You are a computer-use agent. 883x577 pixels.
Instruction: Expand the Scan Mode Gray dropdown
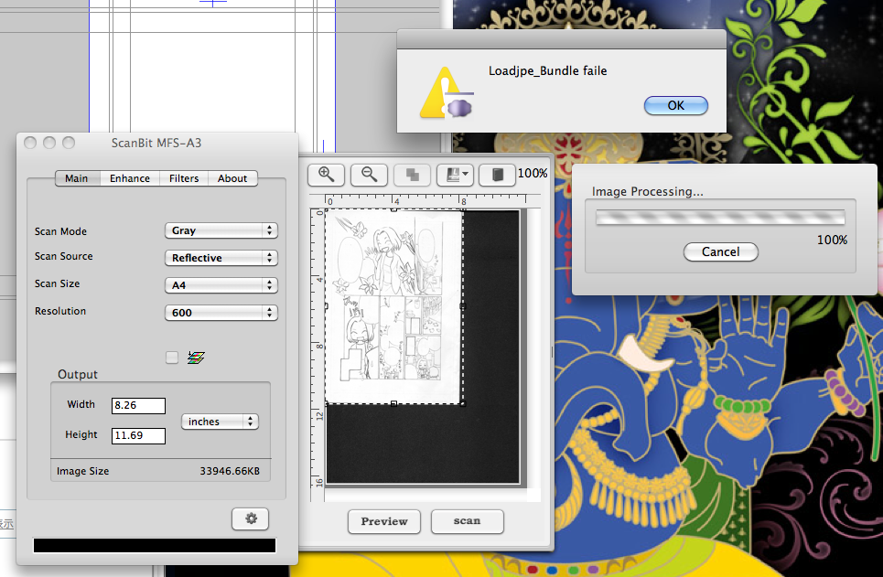(x=221, y=230)
